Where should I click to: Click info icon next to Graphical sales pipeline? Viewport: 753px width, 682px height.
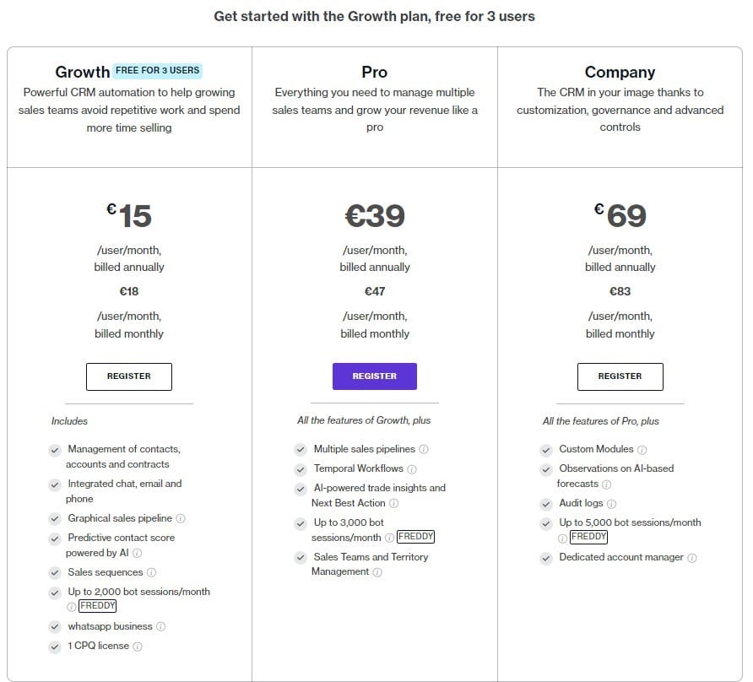click(181, 518)
